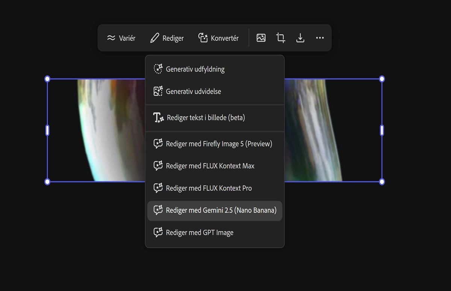The height and width of the screenshot is (291, 451).
Task: Click the bottom-right corner selection handle
Action: point(382,182)
